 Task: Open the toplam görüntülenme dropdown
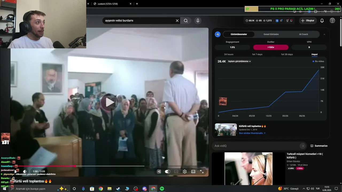(x=239, y=61)
